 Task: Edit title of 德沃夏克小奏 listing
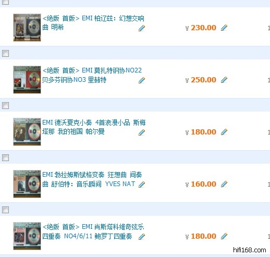click(x=142, y=132)
